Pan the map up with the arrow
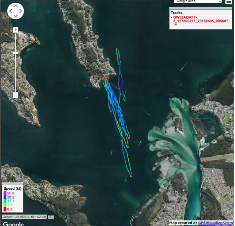This screenshot has height=226, width=235. tap(15, 6)
